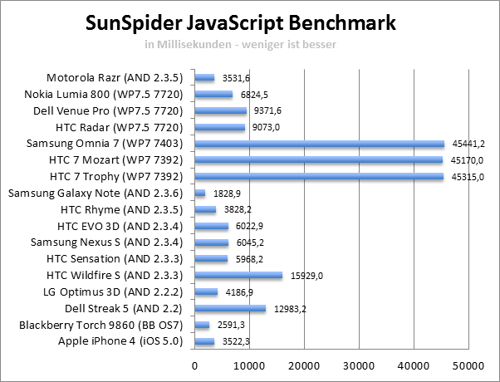Viewport: 500px width, 382px height.
Task: Click the data value 15929,0
Action: tap(306, 276)
